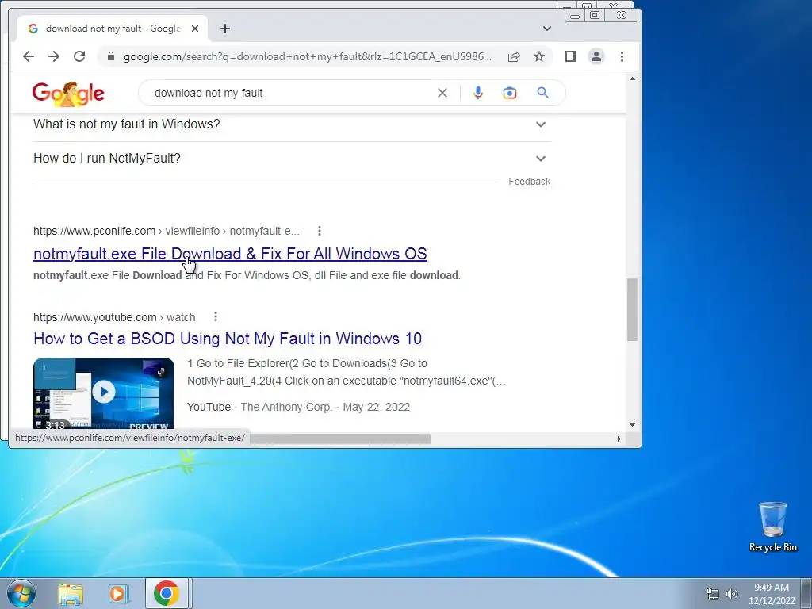Click the address bar URL

click(x=308, y=56)
